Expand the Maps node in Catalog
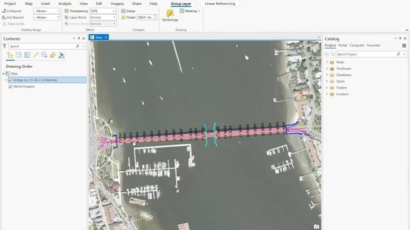 [327, 62]
